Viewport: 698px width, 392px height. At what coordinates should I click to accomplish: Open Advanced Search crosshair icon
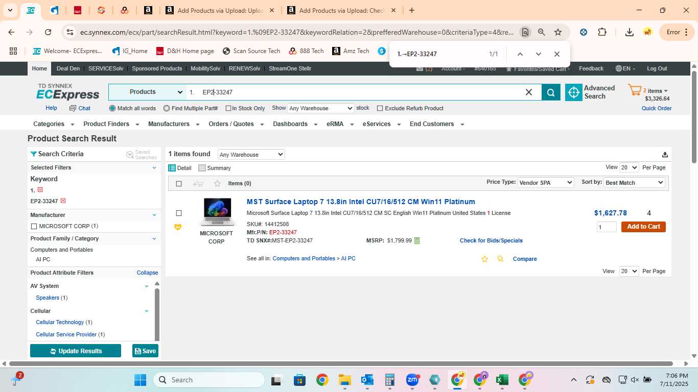574,92
